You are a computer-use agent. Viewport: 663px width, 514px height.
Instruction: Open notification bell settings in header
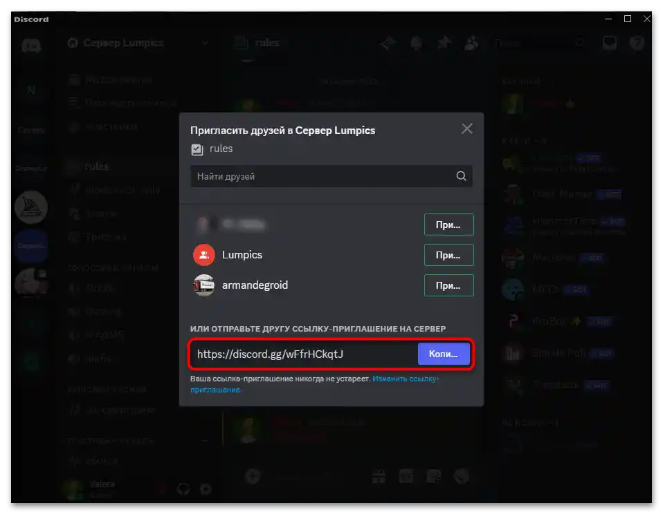tap(417, 43)
